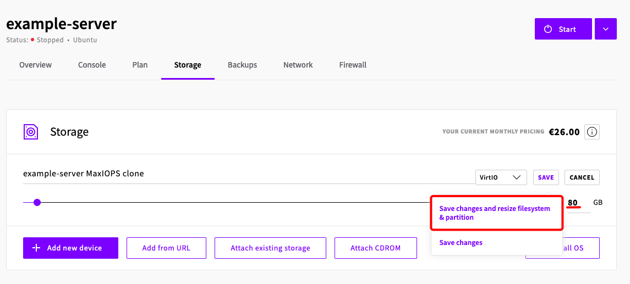
Task: Click the 80 GB size field
Action: pos(578,203)
